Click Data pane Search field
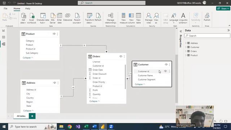 (x=207, y=36)
